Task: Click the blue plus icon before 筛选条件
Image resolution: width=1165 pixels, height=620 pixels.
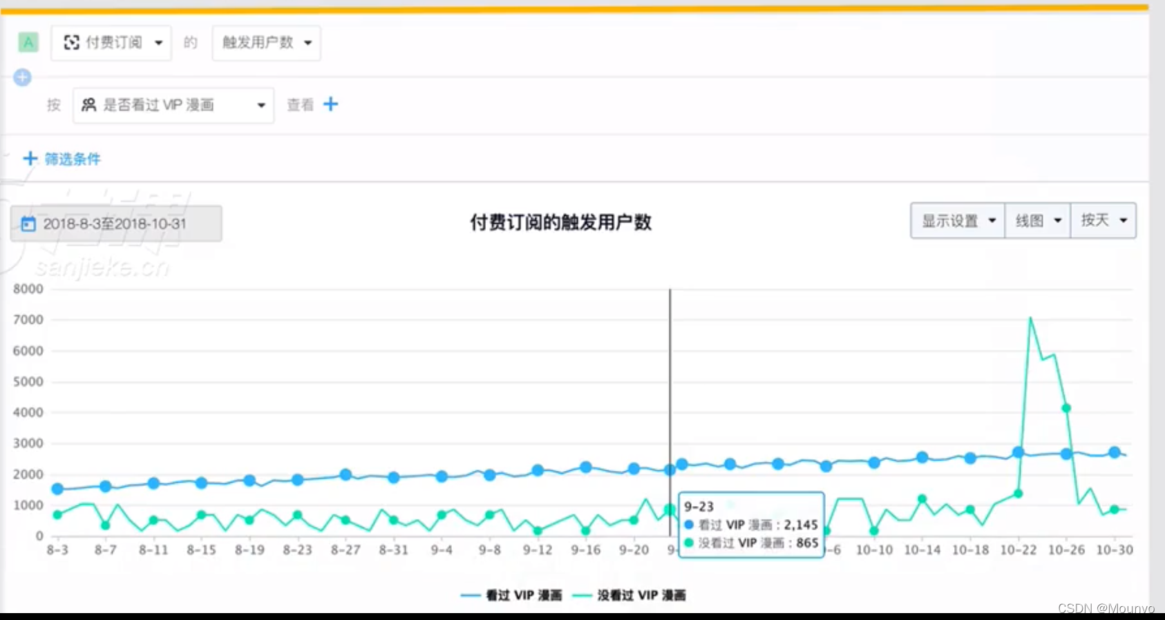Action: coord(30,159)
